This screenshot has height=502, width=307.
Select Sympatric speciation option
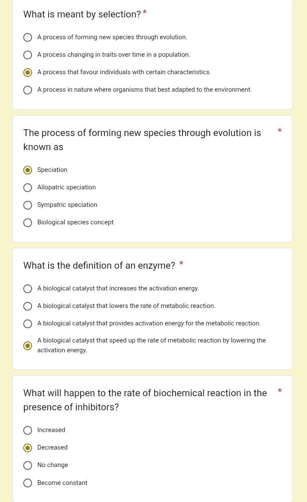(28, 205)
